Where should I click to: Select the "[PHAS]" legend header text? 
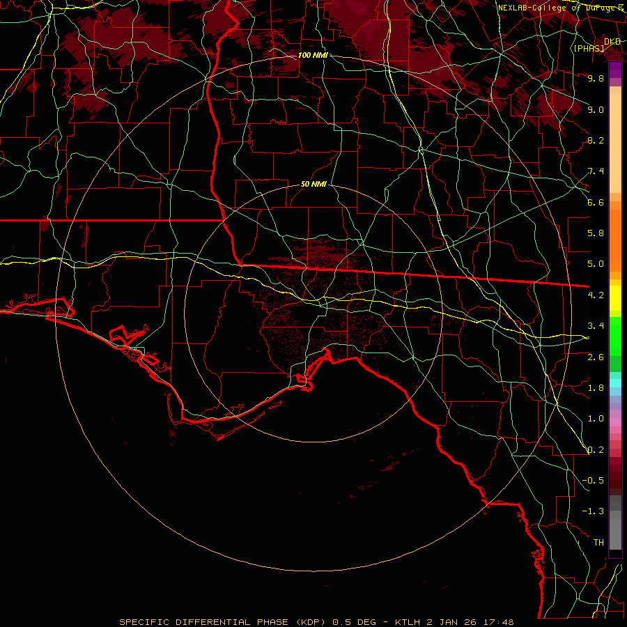589,48
